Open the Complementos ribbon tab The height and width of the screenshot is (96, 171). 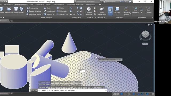point(59,5)
